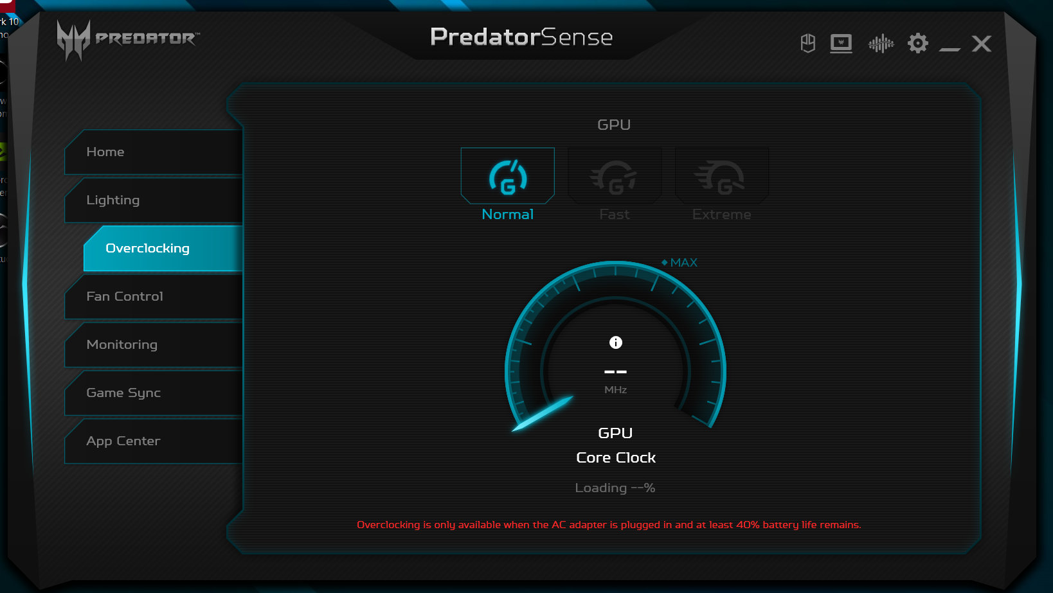This screenshot has width=1053, height=593.
Task: Close the PredatorSense window
Action: click(x=982, y=44)
